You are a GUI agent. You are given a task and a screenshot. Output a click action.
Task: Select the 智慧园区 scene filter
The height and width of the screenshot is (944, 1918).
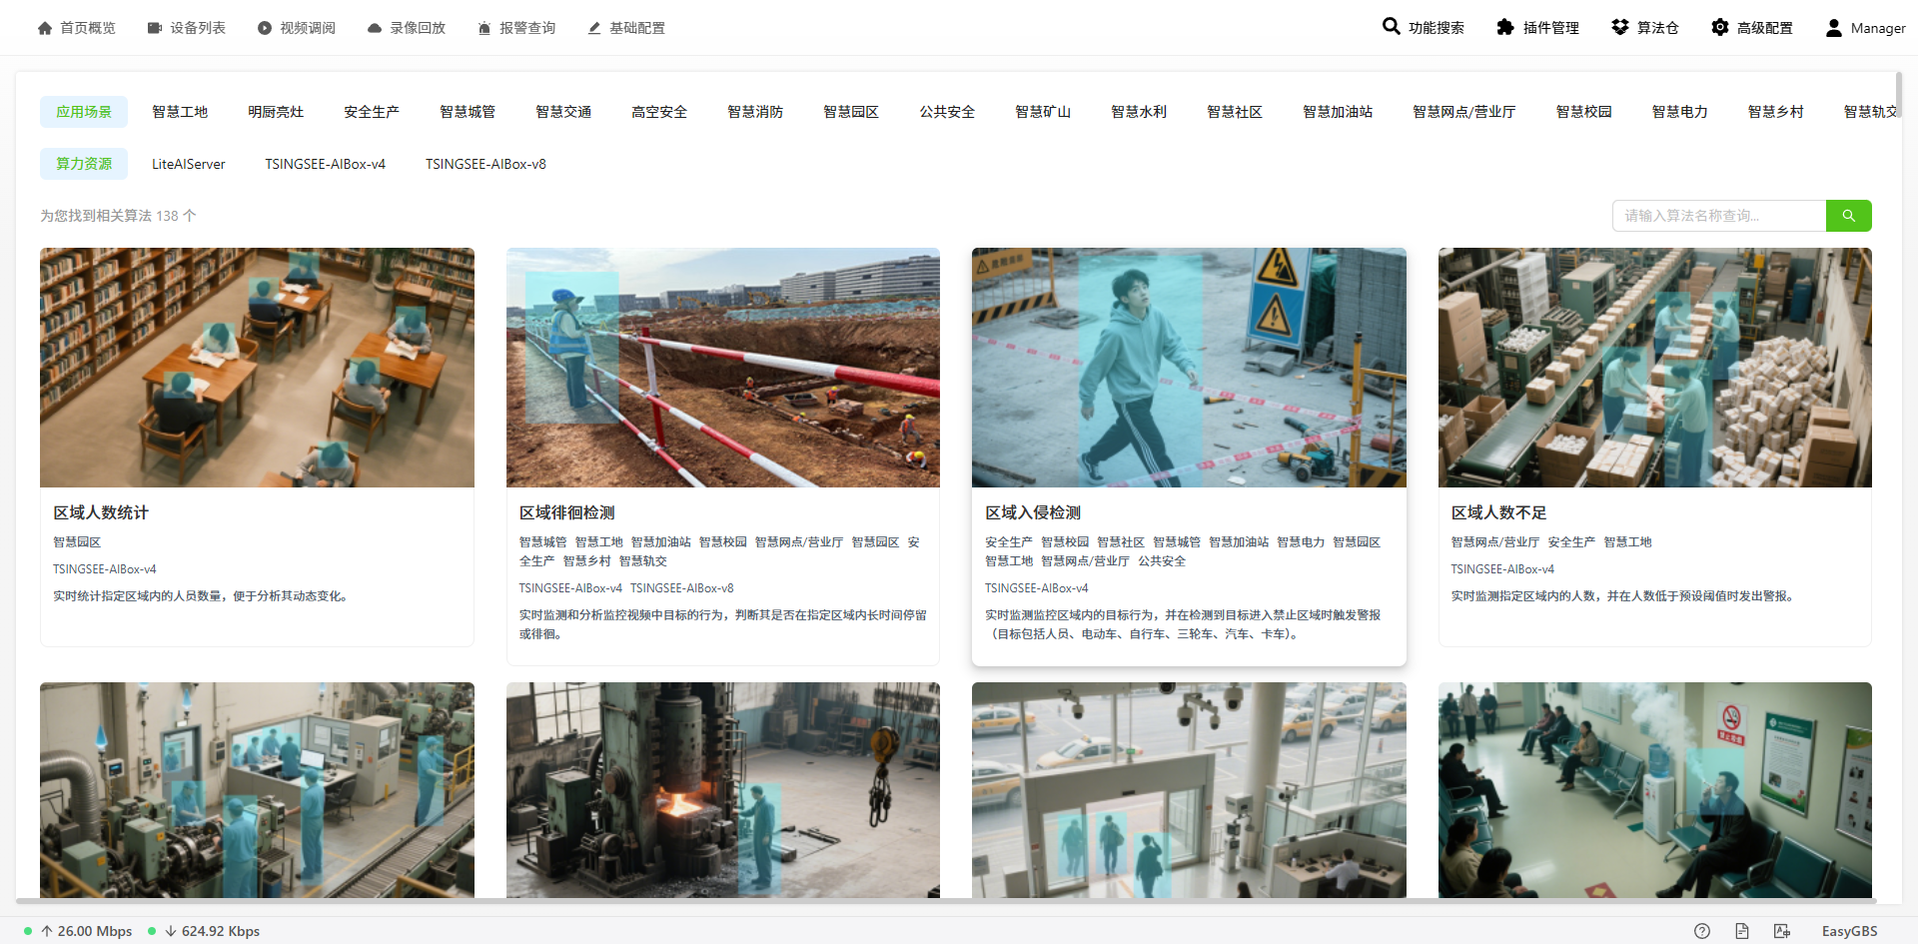(x=851, y=112)
